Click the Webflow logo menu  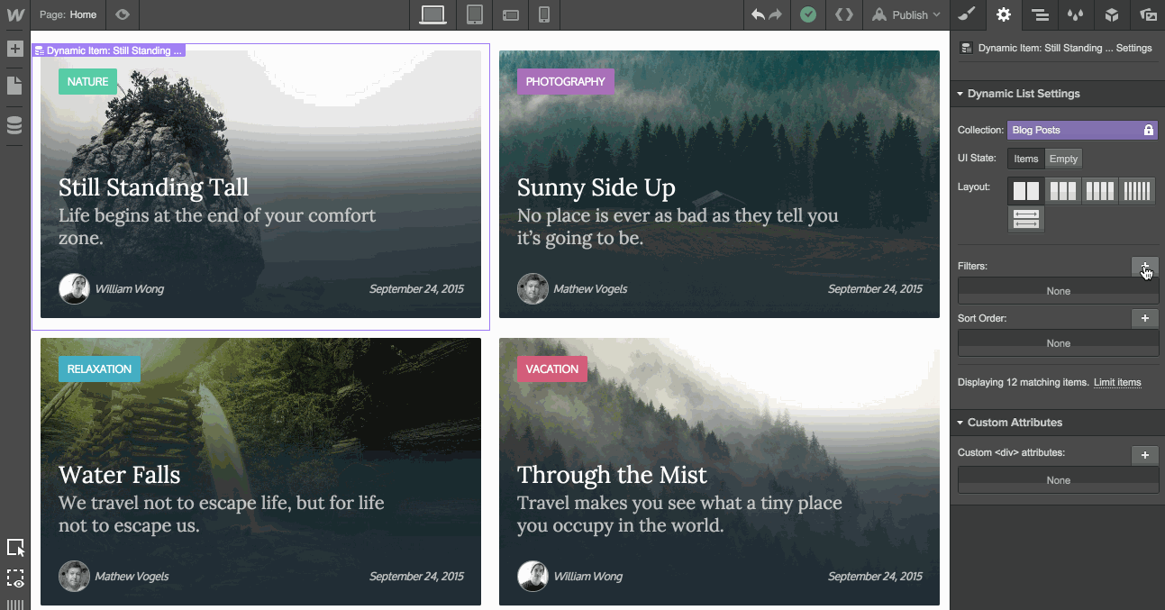tap(15, 14)
